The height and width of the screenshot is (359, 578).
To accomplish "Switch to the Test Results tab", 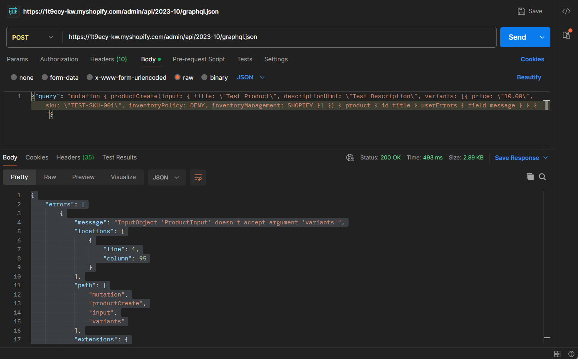I will (120, 157).
